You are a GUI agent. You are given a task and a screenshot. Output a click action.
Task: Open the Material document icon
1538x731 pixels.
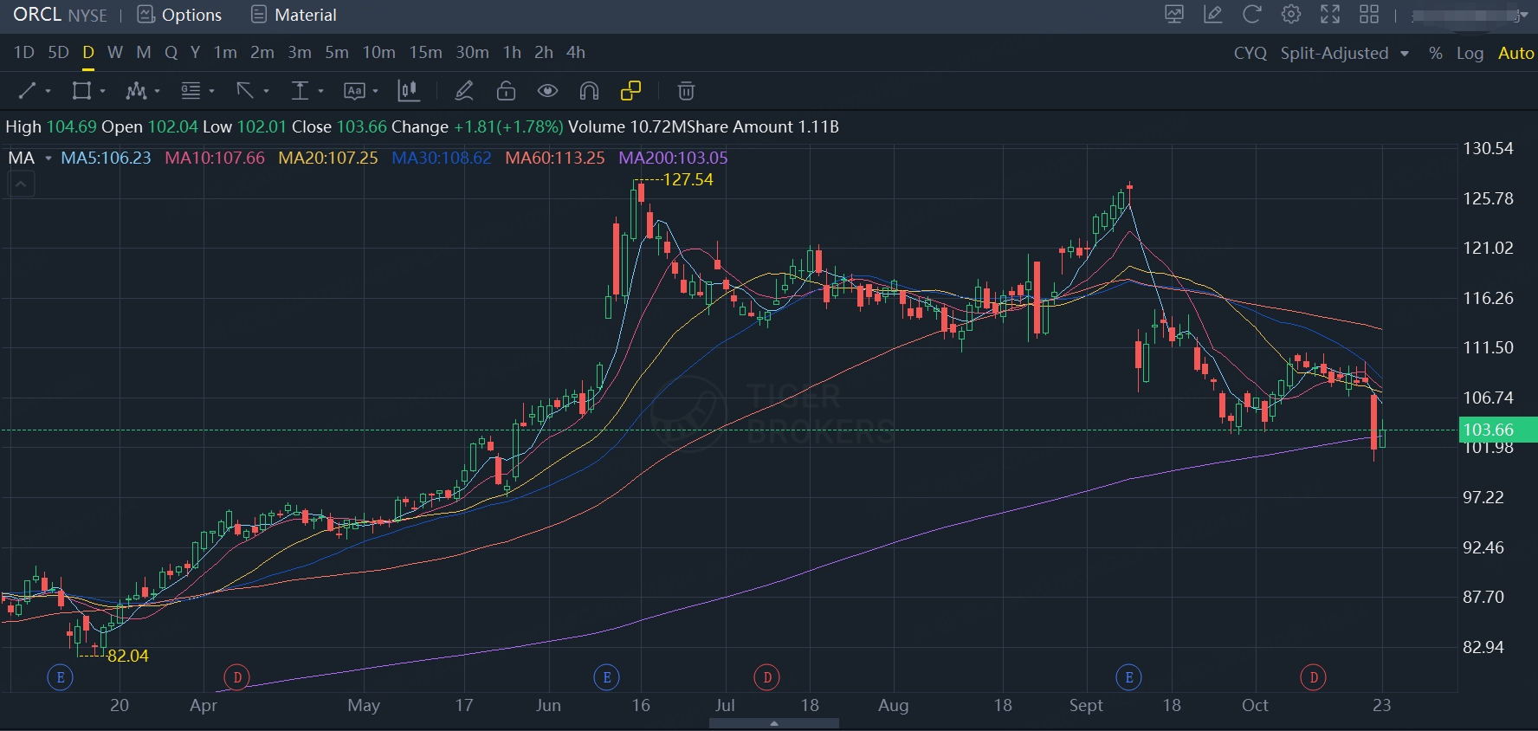point(258,15)
